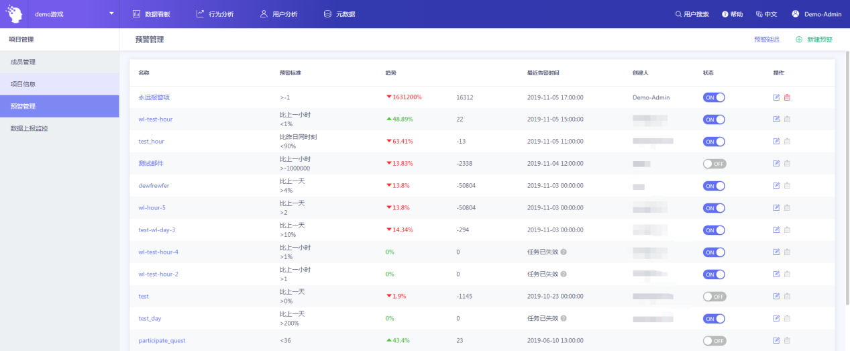850x351 pixels.
Task: Switch on the participate_quest alert toggle
Action: (x=714, y=341)
